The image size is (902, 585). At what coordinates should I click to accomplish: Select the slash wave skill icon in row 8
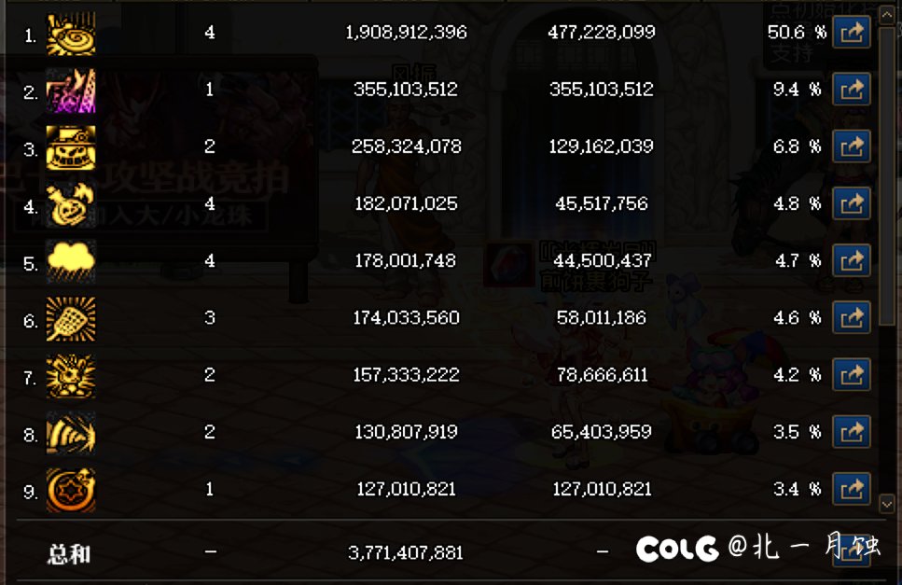tap(71, 433)
